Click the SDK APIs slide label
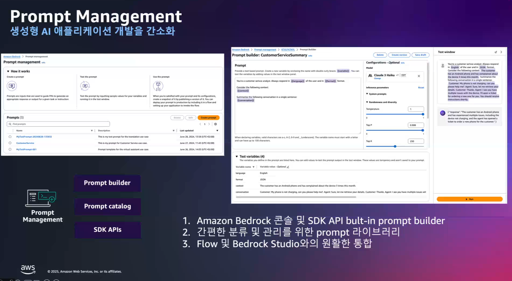512x281 pixels. tap(107, 230)
